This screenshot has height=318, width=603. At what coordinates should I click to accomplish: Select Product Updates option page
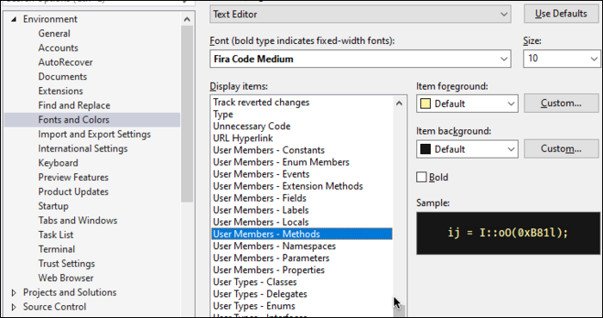[73, 191]
